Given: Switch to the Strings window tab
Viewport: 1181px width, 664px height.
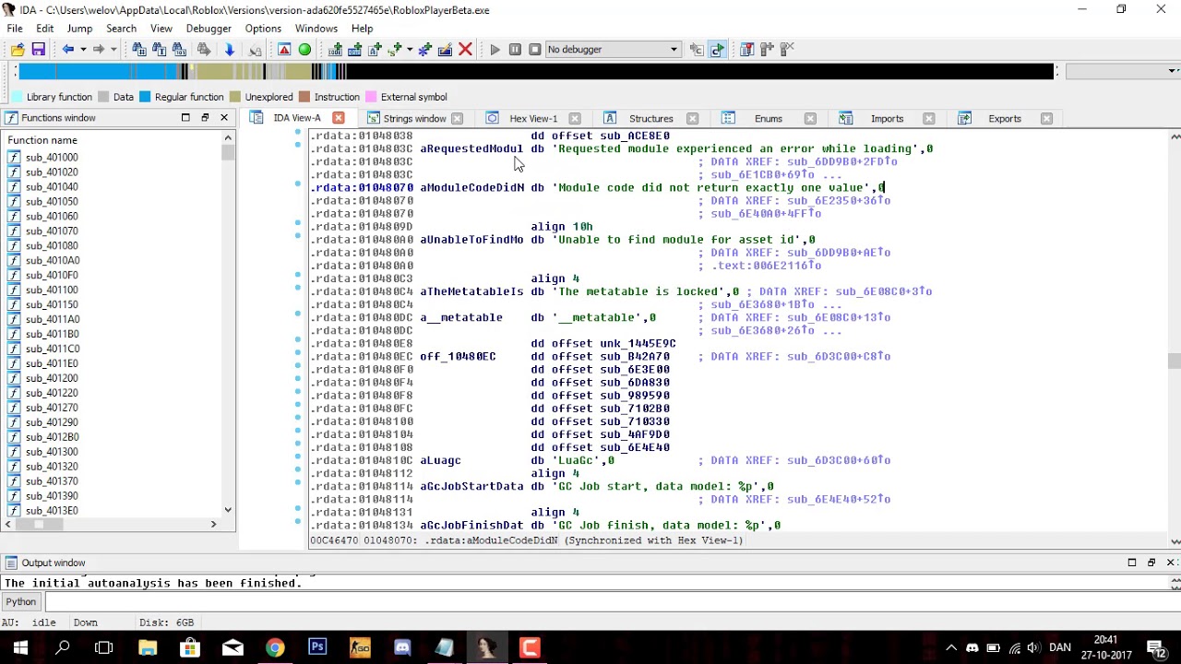Looking at the screenshot, I should tap(414, 119).
